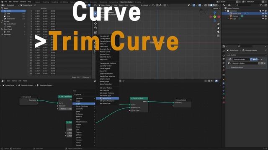Toggle the camera view icon in viewport
The image size is (268, 150).
click(218, 32)
